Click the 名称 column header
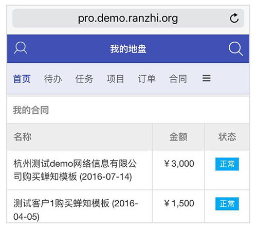This screenshot has width=257, height=228. [23, 137]
